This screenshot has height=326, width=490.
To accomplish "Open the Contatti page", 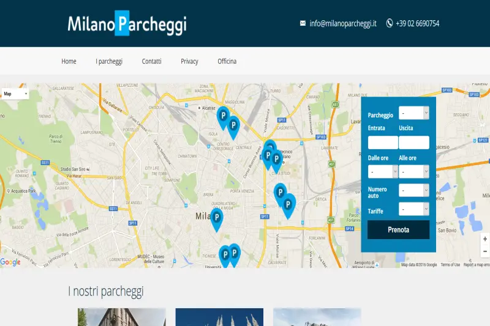I will [151, 61].
